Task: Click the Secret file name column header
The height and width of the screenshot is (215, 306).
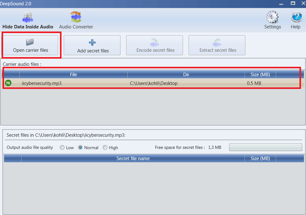Action: click(x=133, y=159)
